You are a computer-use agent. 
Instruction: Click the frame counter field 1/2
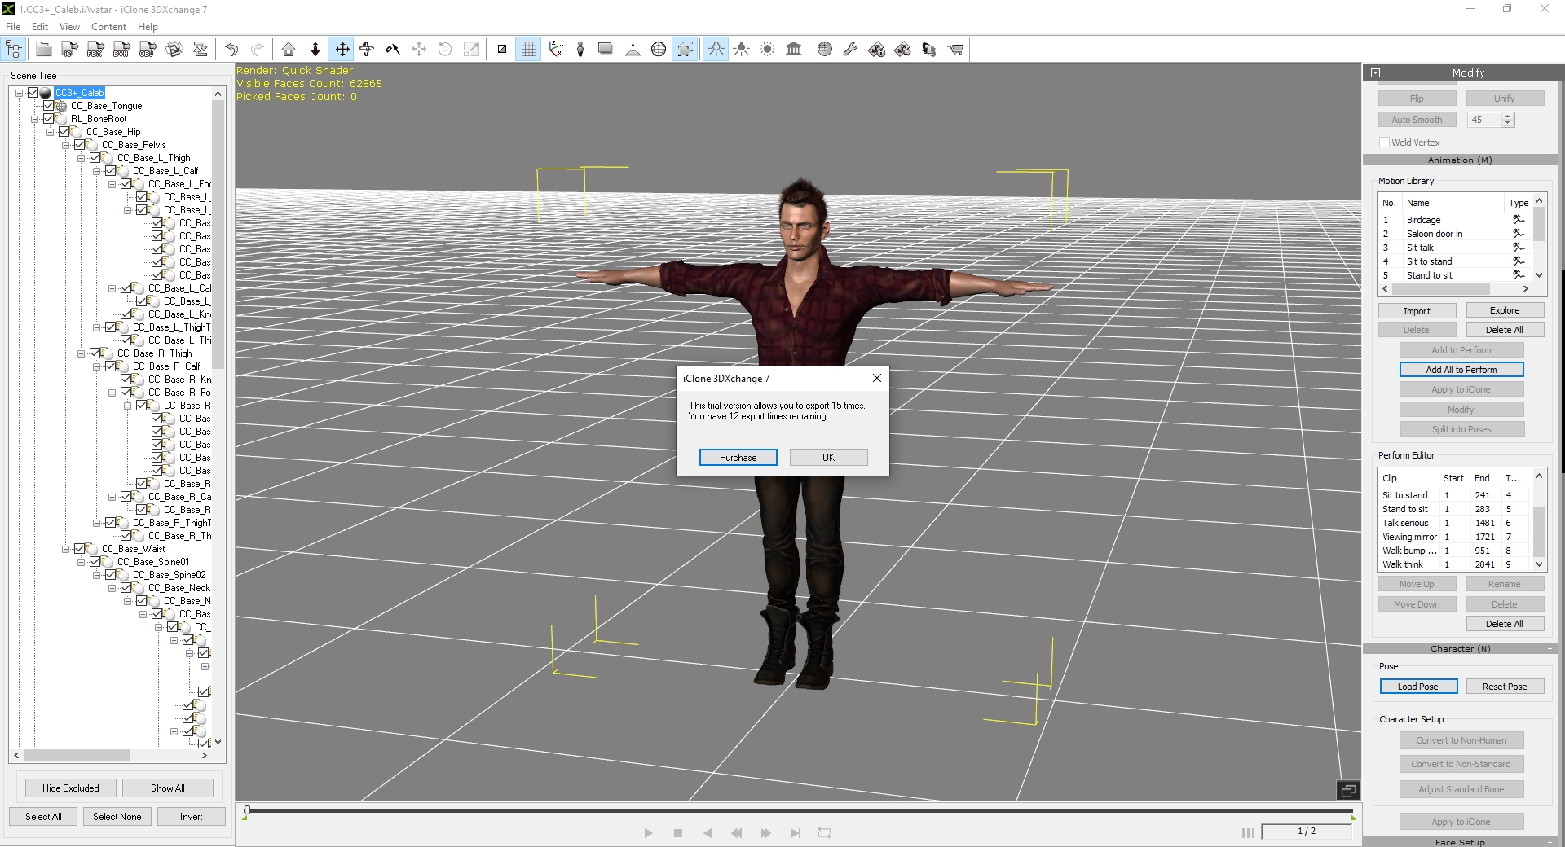(x=1307, y=832)
